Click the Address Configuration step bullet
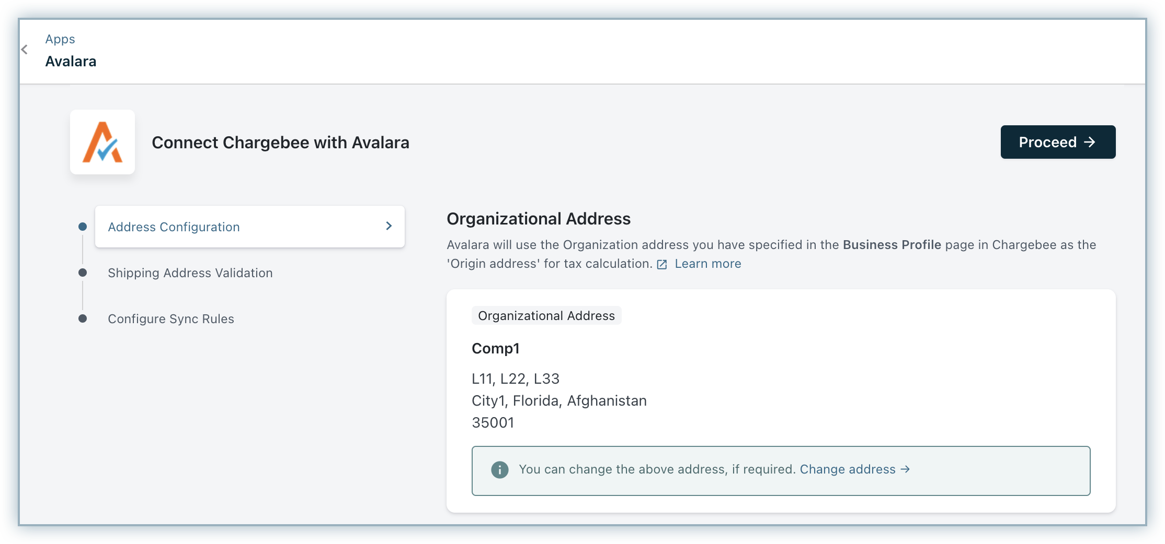The width and height of the screenshot is (1165, 544). point(83,227)
